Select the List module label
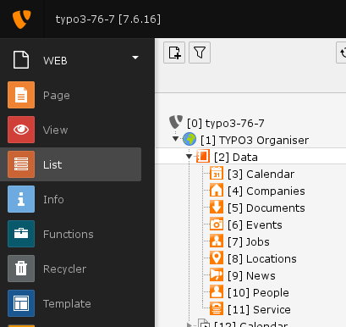This screenshot has height=327, width=346. (x=52, y=164)
